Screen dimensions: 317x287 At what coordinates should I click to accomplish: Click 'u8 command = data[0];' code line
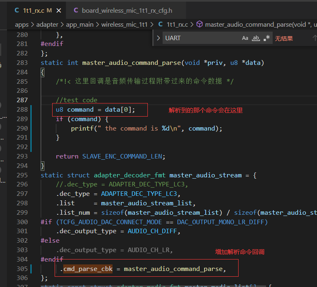(95, 110)
